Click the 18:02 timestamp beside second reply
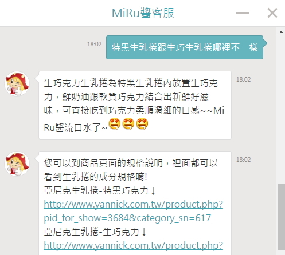 point(243,160)
